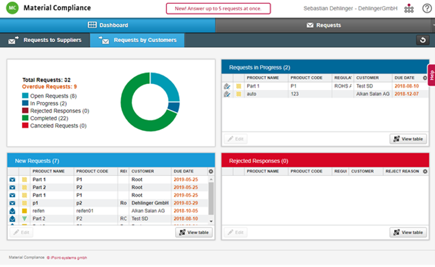Select 'Alkan Salan AG' in Requests in Progress
Screen dimensions: 435x267
(x=373, y=94)
